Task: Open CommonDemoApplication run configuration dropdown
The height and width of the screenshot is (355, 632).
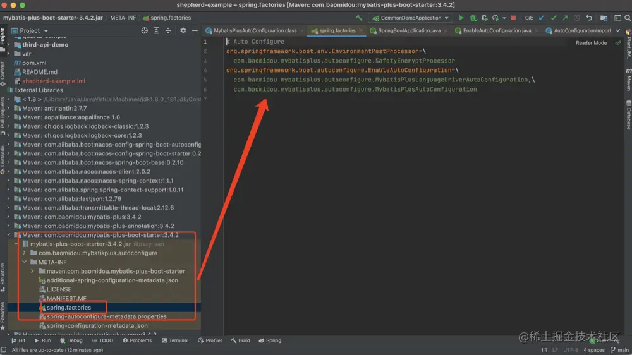Action: click(410, 18)
